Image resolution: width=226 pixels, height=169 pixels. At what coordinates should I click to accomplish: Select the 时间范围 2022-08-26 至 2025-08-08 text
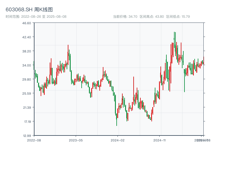pos(36,17)
